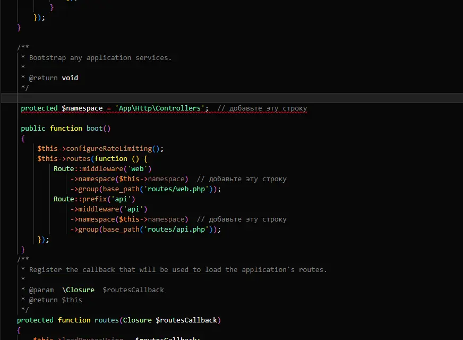The height and width of the screenshot is (340, 463).
Task: Click the 'Bootstrap any application services' comment
Action: [100, 58]
